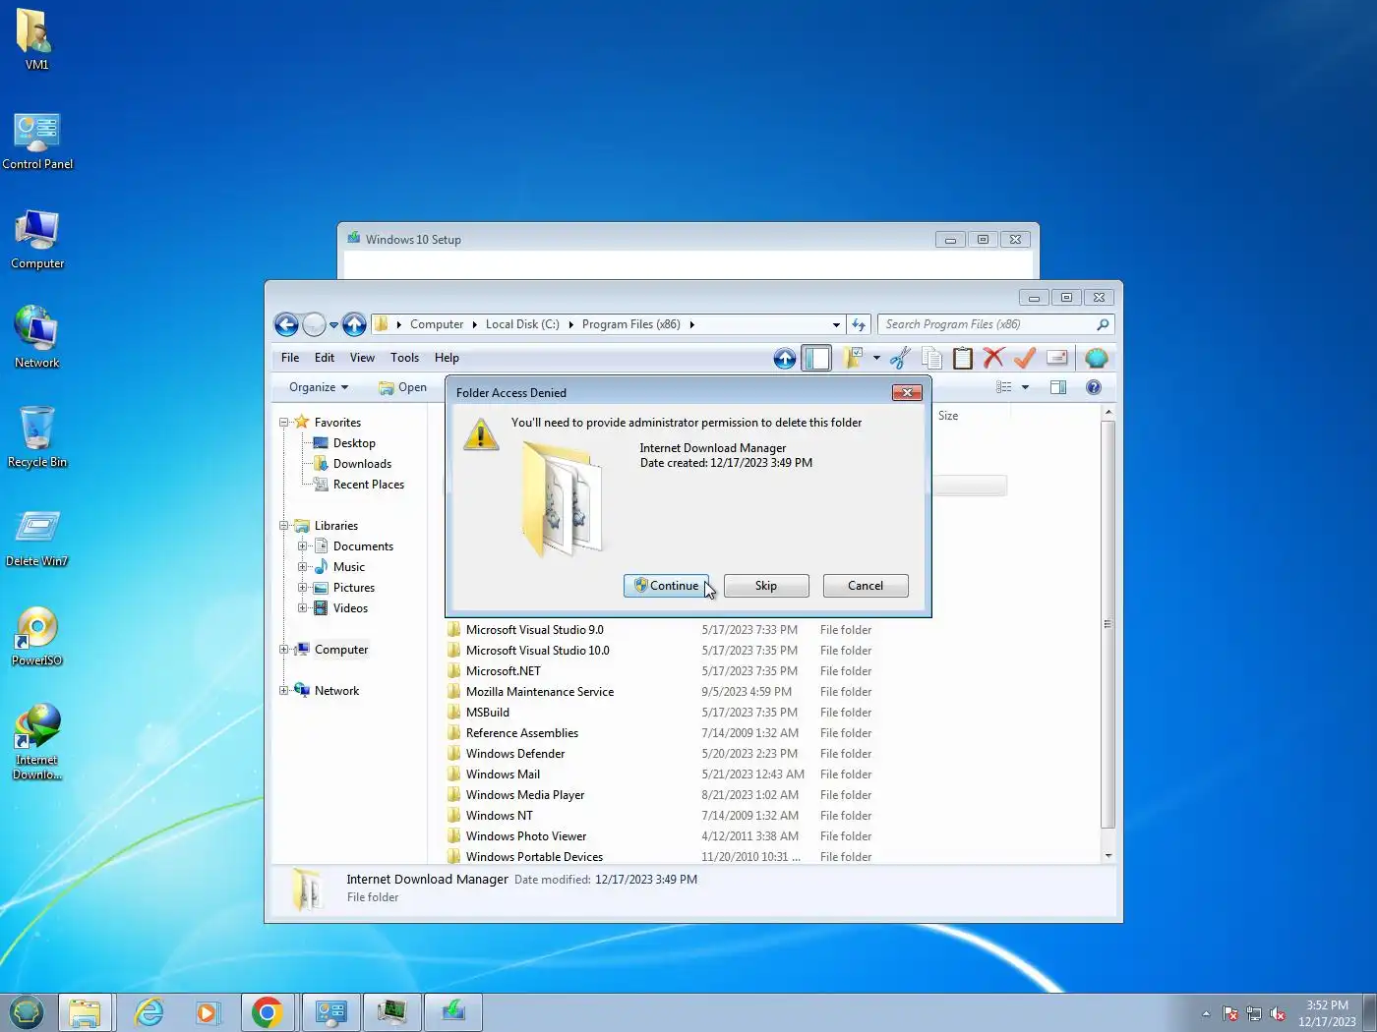1377x1032 pixels.
Task: Click the Open button in command bar
Action: click(x=403, y=387)
